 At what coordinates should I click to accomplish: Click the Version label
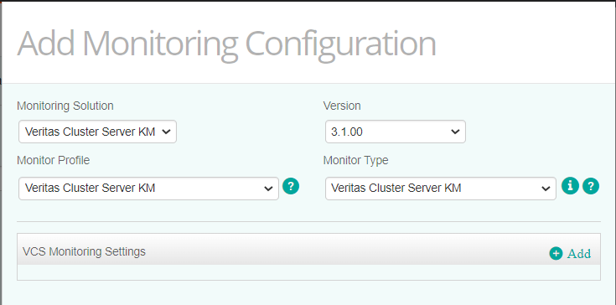[342, 106]
